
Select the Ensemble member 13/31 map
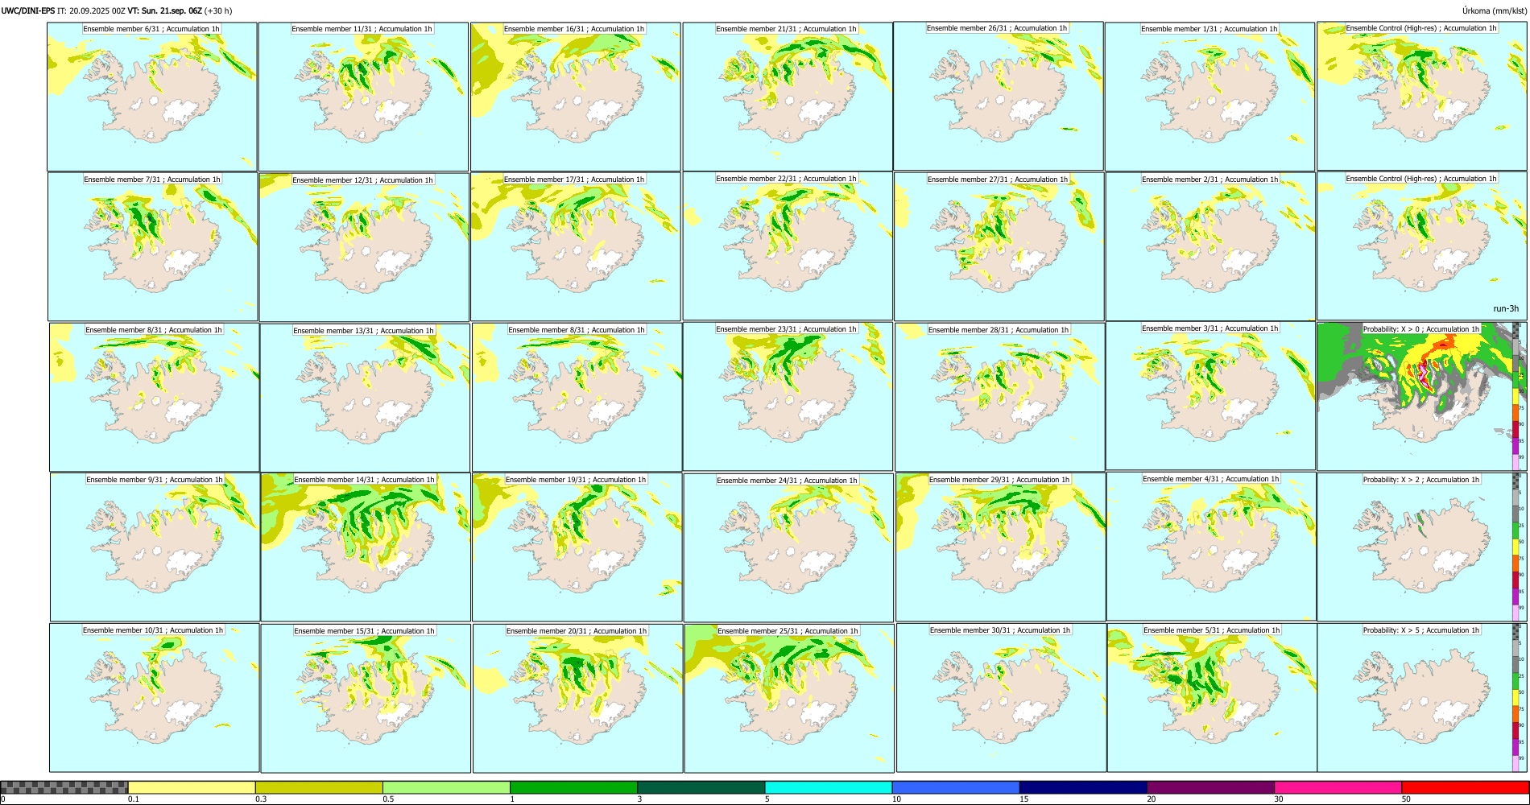pyautogui.click(x=365, y=398)
